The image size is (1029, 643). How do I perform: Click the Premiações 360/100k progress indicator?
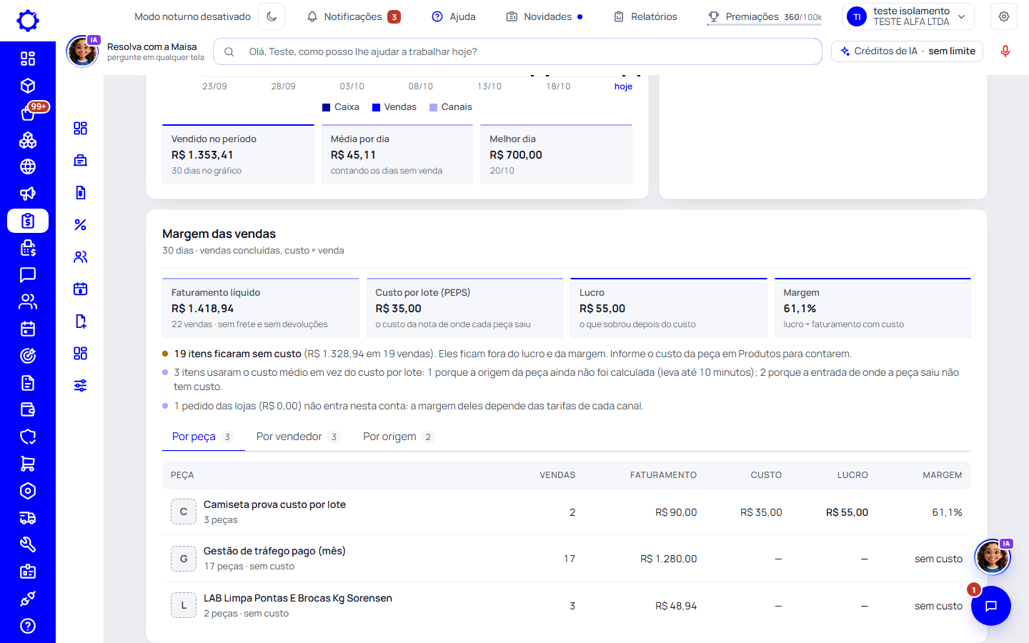[x=765, y=17]
